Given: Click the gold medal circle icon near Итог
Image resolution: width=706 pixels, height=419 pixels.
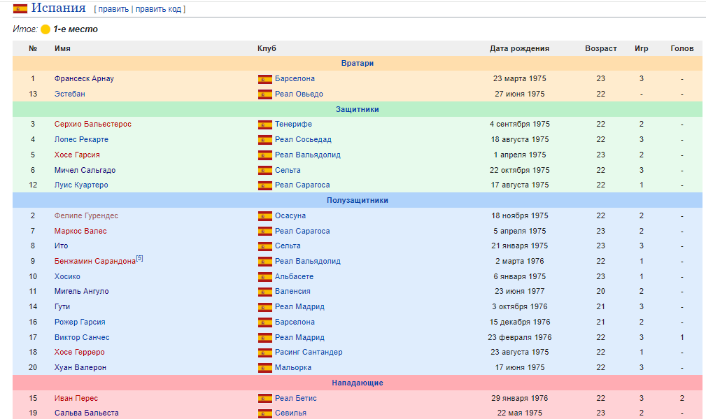Looking at the screenshot, I should click(45, 29).
